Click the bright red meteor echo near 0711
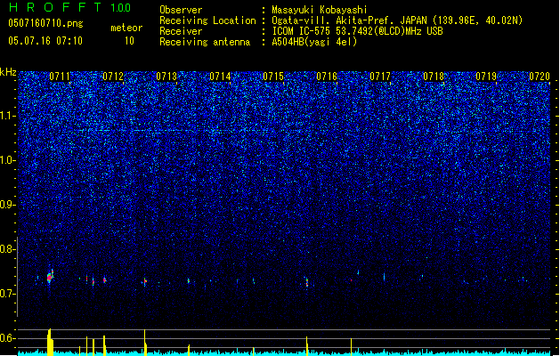560x356 pixels. (x=50, y=277)
